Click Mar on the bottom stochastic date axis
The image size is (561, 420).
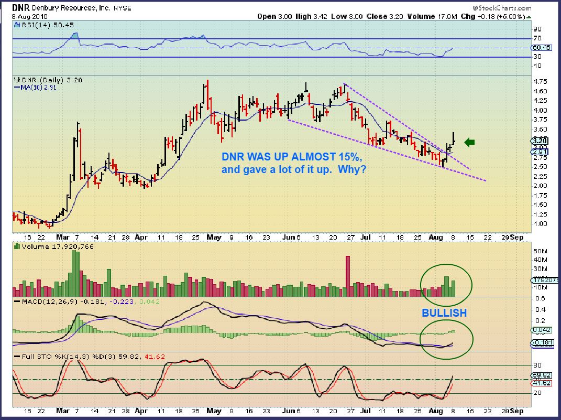tap(63, 411)
